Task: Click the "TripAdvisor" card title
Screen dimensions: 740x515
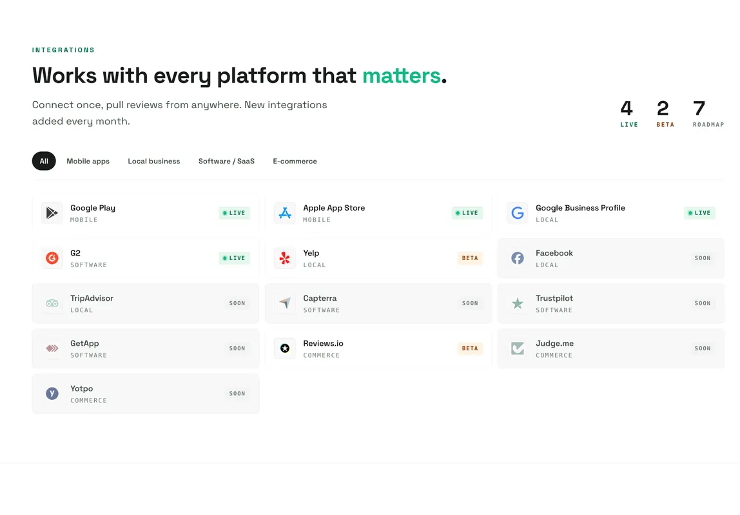Action: [x=92, y=298]
